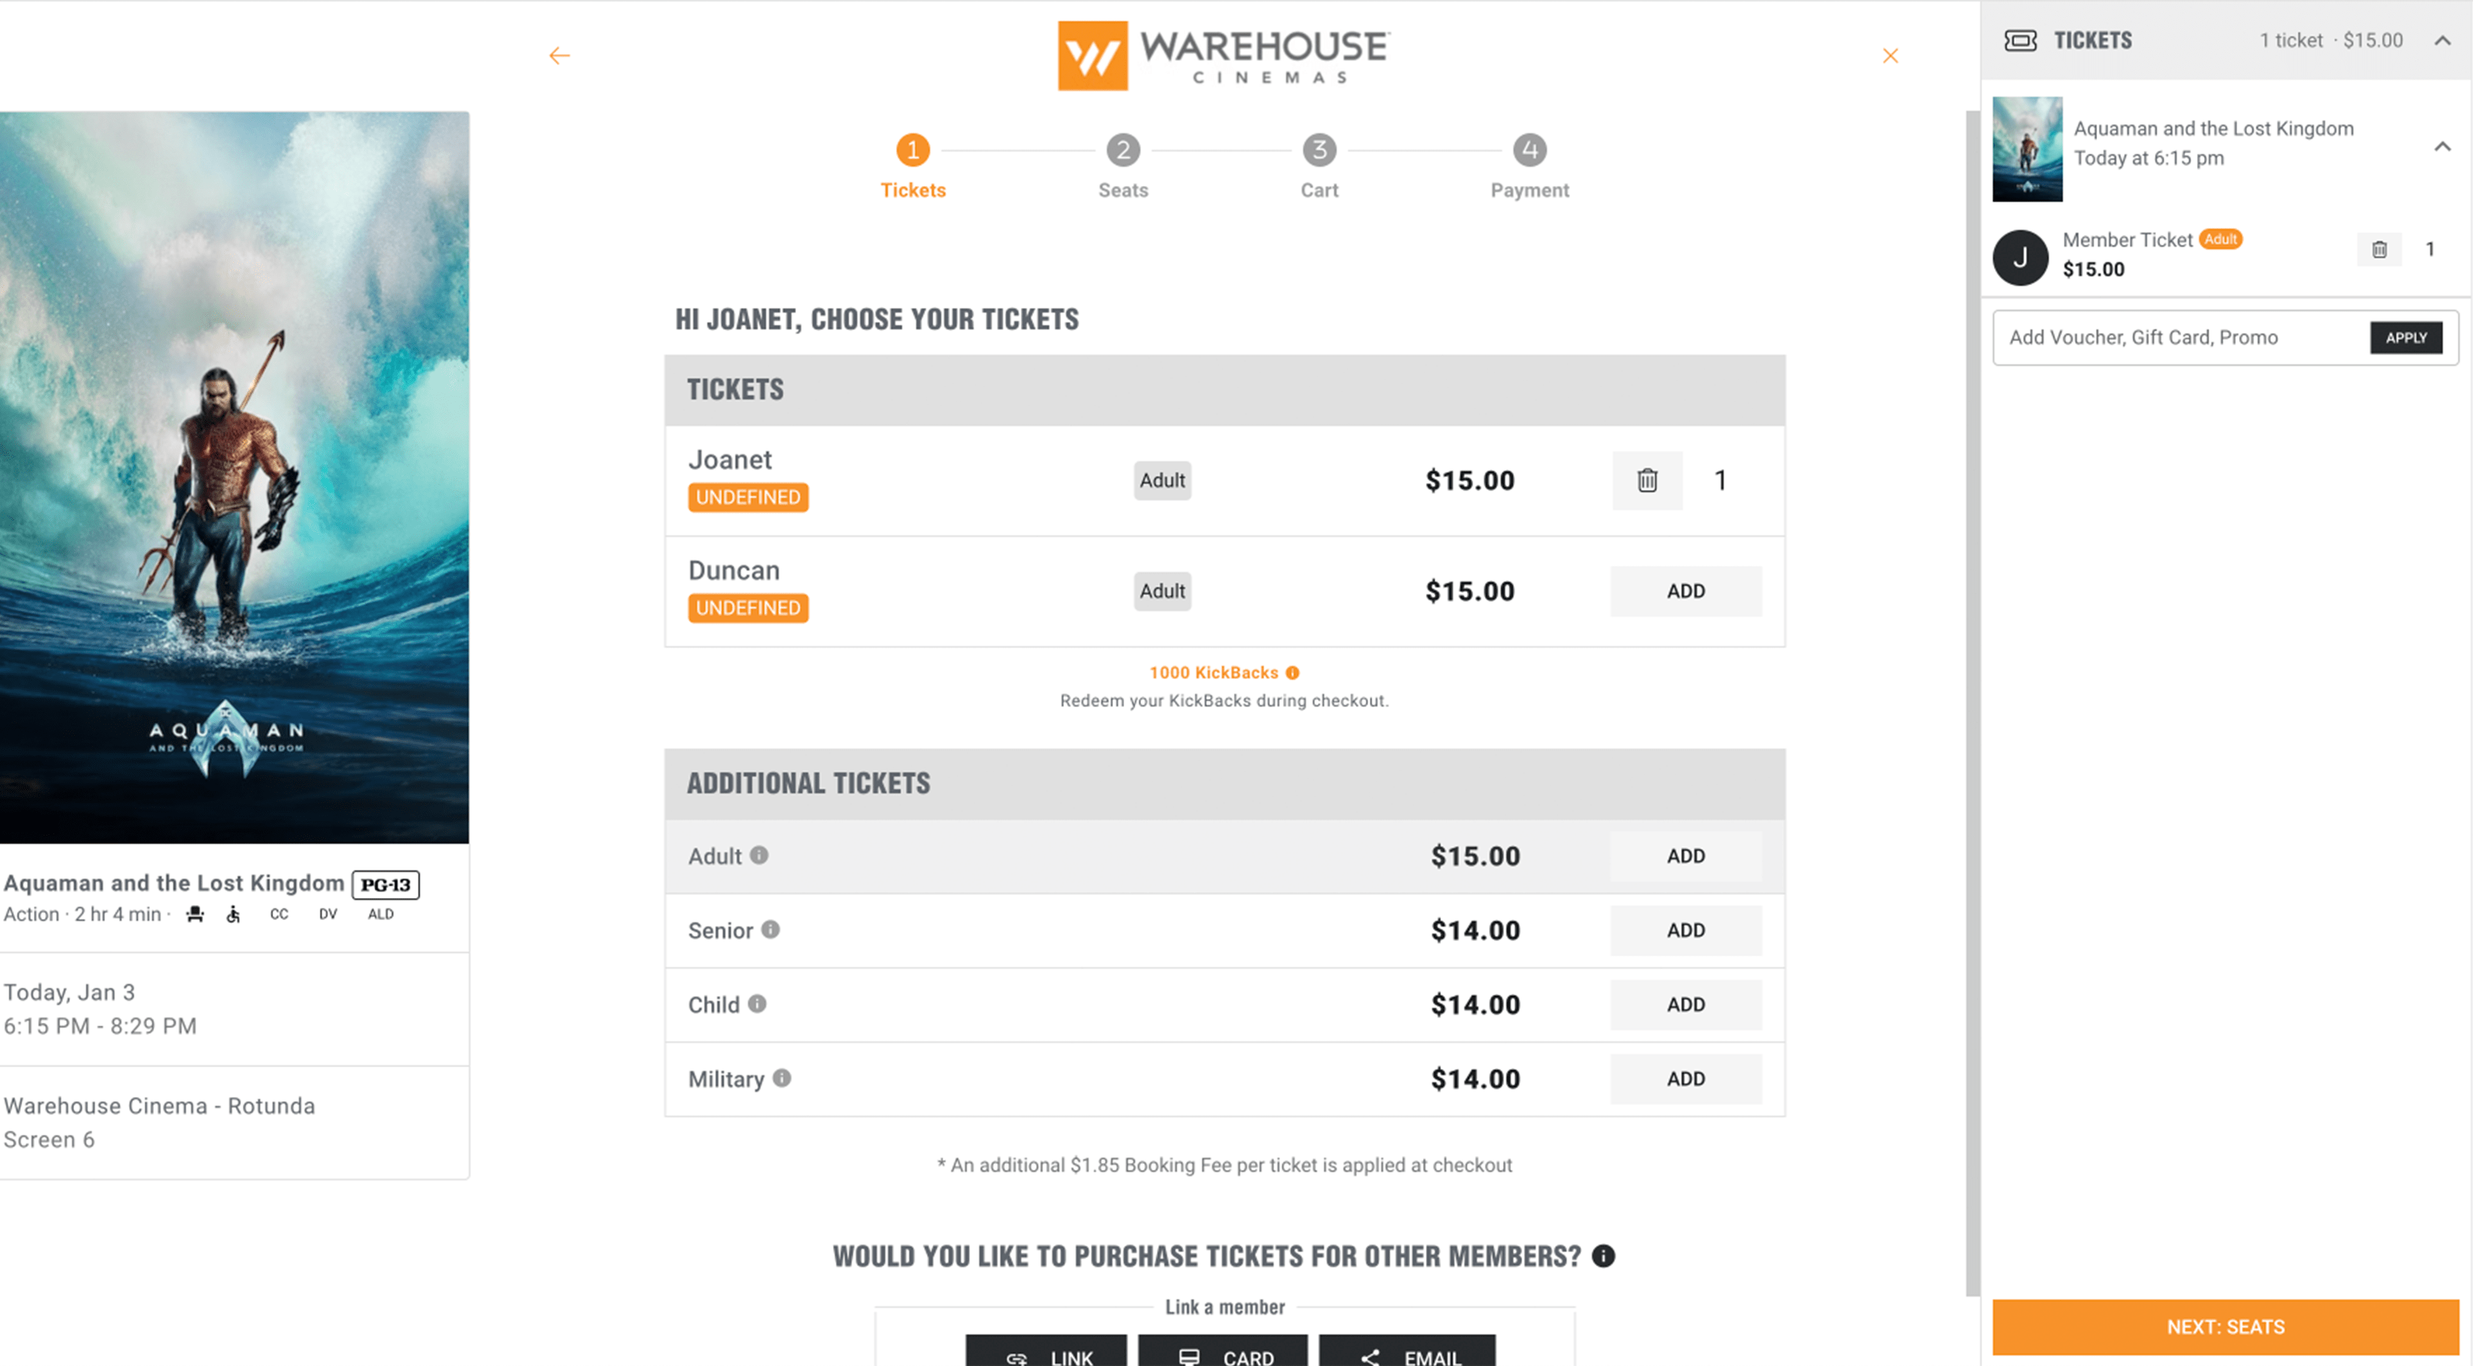
Task: Add an additional Adult ticket
Action: click(1686, 856)
